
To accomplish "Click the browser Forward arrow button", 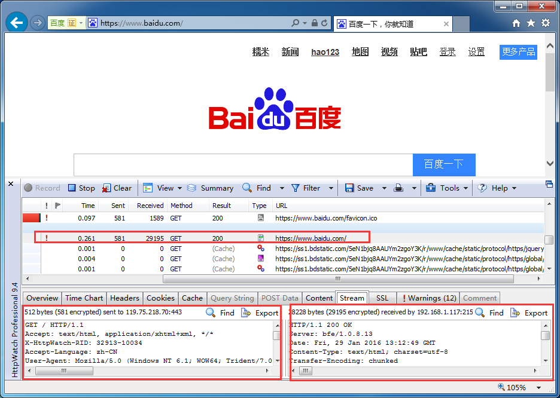I will (x=37, y=23).
